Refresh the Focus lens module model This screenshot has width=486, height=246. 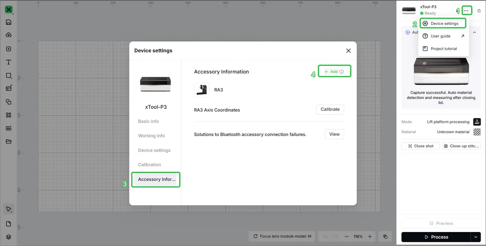tap(256, 236)
